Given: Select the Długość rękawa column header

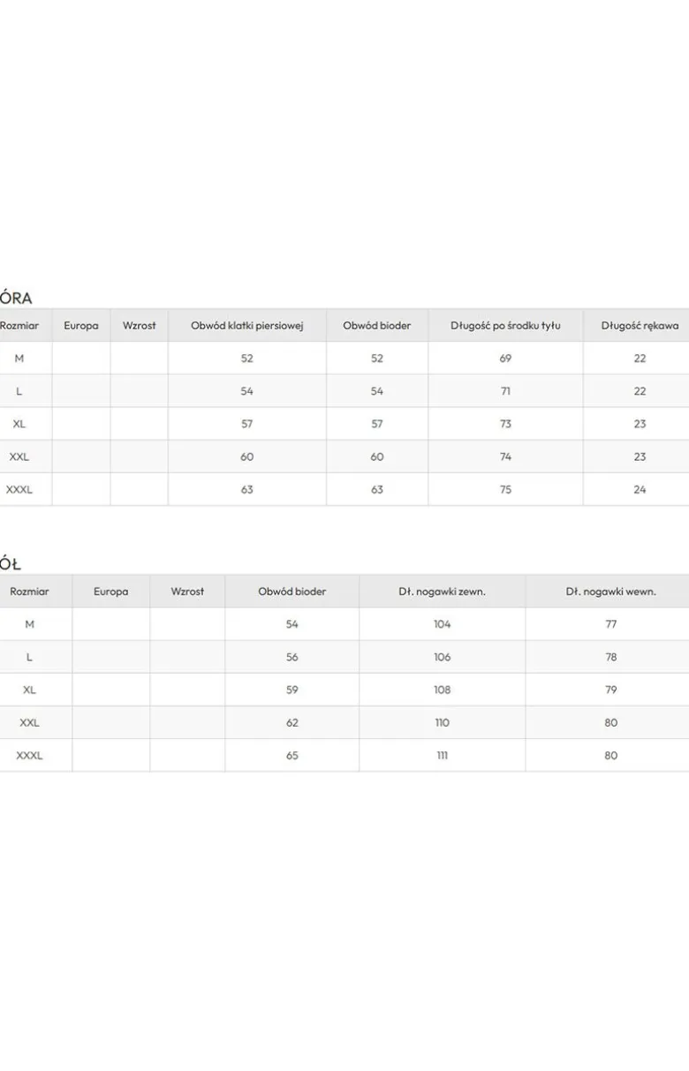Looking at the screenshot, I should coord(640,326).
